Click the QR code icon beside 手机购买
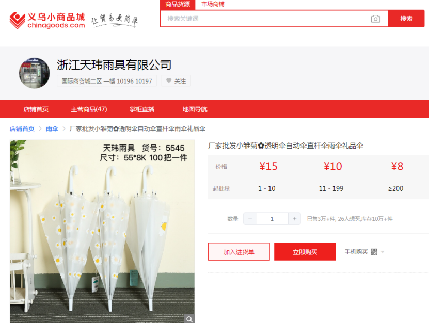The height and width of the screenshot is (323, 429). [374, 252]
